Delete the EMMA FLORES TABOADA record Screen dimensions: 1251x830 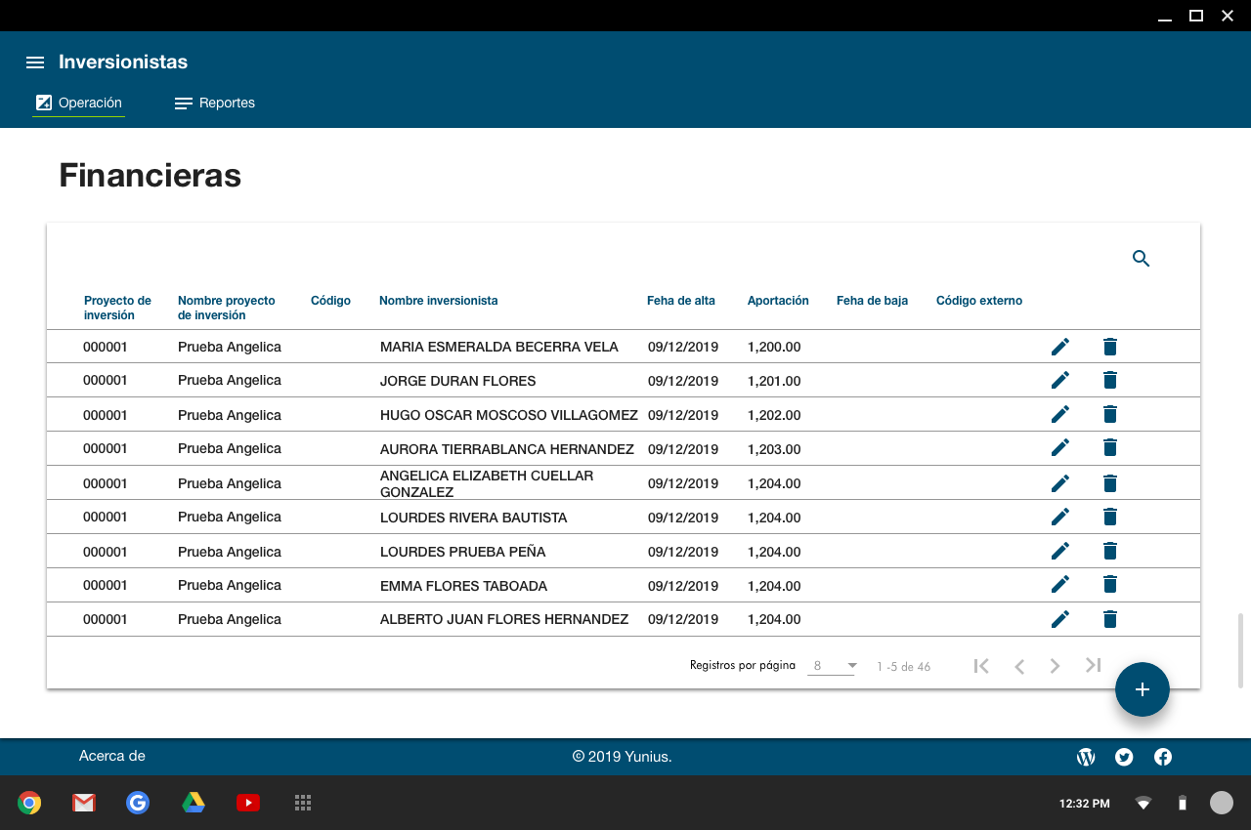tap(1109, 585)
